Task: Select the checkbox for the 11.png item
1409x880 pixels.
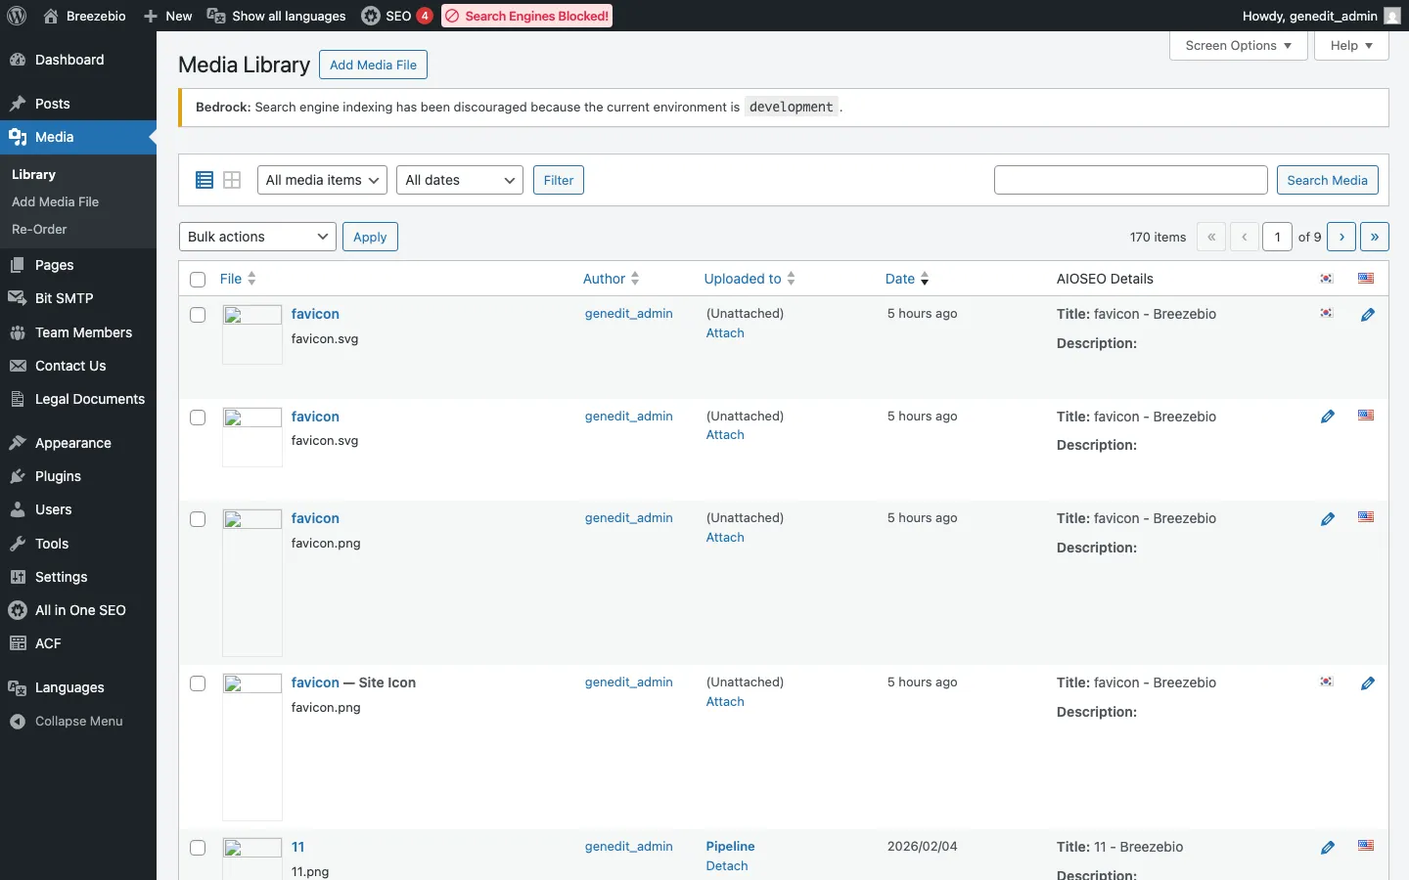Action: (198, 848)
